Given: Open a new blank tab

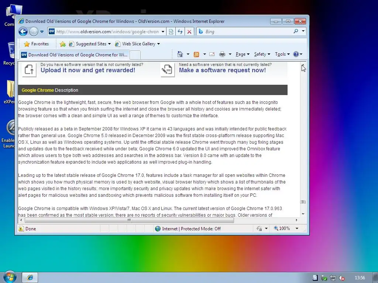Looking at the screenshot, I should [135, 55].
